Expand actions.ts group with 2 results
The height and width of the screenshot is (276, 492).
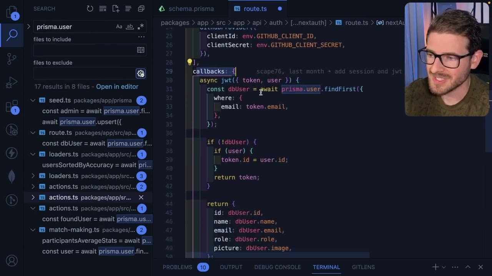tap(33, 187)
